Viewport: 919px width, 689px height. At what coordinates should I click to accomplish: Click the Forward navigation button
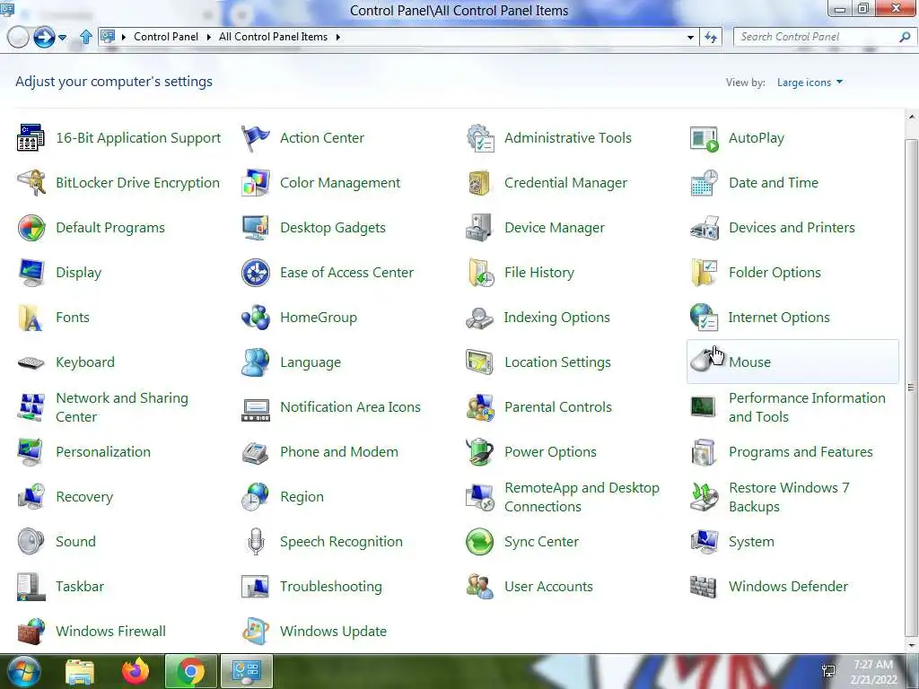click(x=44, y=37)
